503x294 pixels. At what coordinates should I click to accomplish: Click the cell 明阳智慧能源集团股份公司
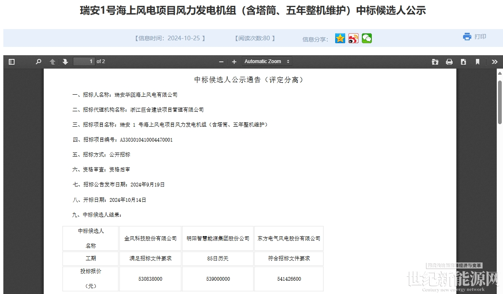218,238
